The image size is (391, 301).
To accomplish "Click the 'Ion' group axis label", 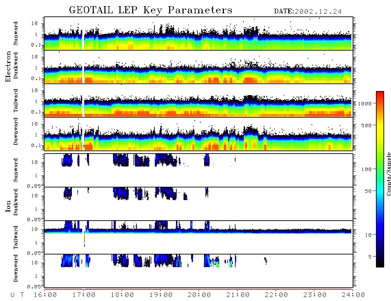I will (x=8, y=206).
